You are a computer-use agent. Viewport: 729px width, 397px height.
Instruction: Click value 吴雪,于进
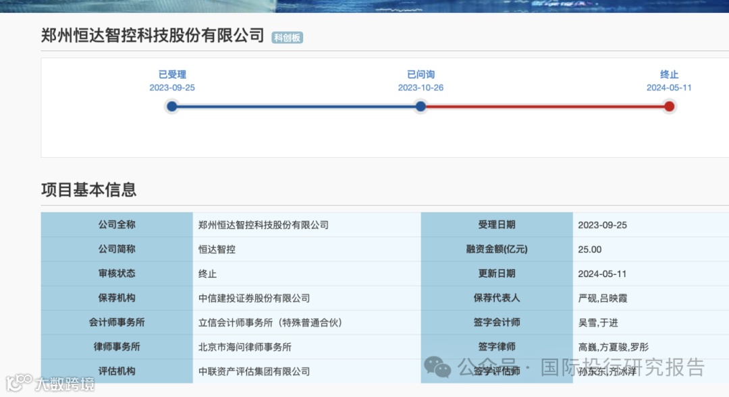(598, 323)
